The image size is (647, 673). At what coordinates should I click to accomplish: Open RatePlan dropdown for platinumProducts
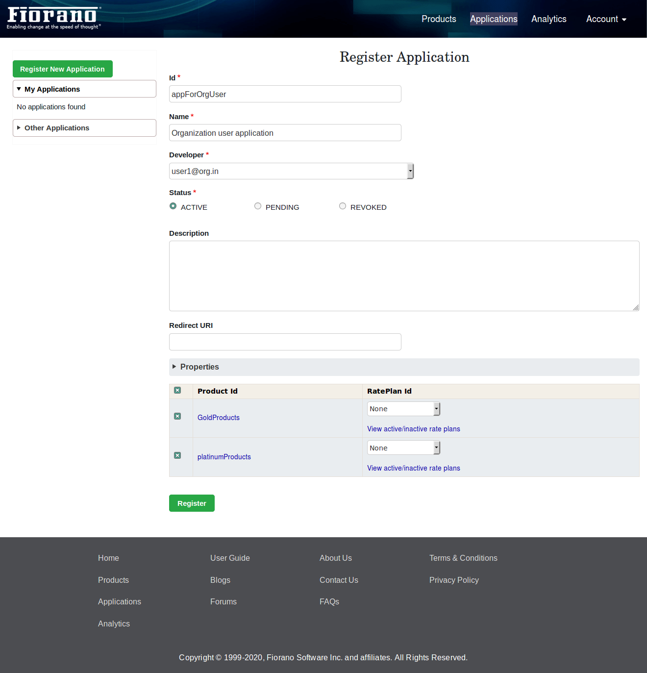click(x=403, y=448)
